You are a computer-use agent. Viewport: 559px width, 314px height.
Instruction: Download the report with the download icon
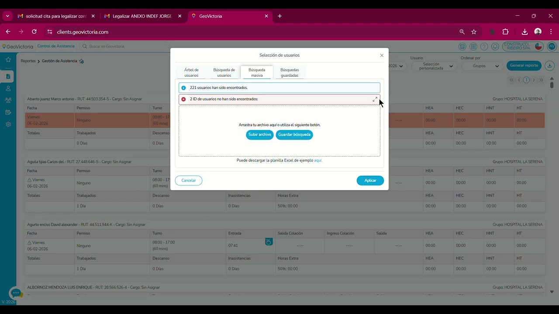(x=549, y=65)
